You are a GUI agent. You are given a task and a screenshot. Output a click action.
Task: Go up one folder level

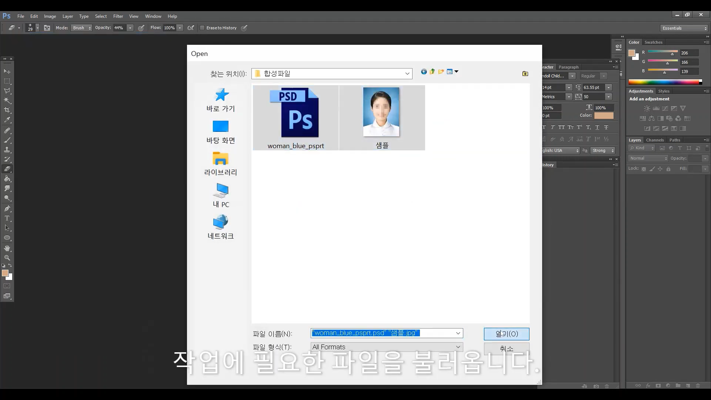coord(432,72)
